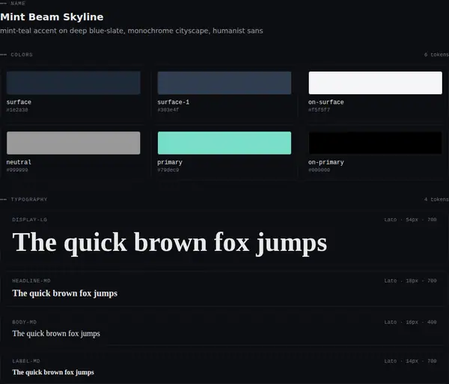This screenshot has width=449, height=384.
Task: Click the hex code under 'neutral'
Action: (x=17, y=170)
